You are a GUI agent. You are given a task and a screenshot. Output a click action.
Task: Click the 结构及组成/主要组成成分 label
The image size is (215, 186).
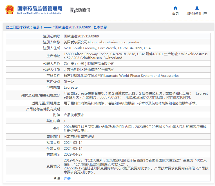click(41, 95)
